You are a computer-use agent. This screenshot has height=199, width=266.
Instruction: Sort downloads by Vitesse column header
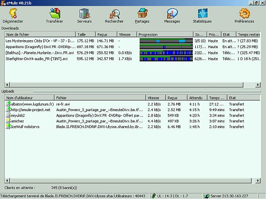pyautogui.click(x=126, y=34)
